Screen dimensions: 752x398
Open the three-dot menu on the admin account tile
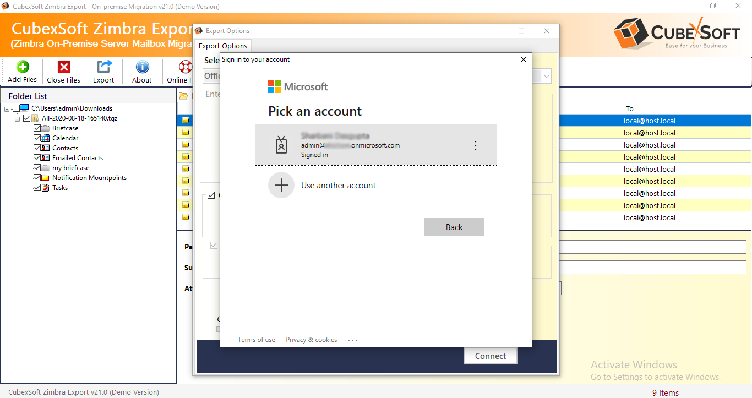click(476, 145)
